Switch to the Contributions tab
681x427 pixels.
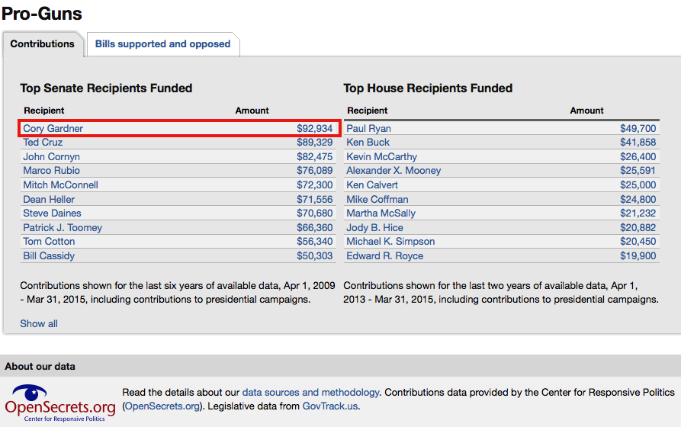click(x=42, y=44)
